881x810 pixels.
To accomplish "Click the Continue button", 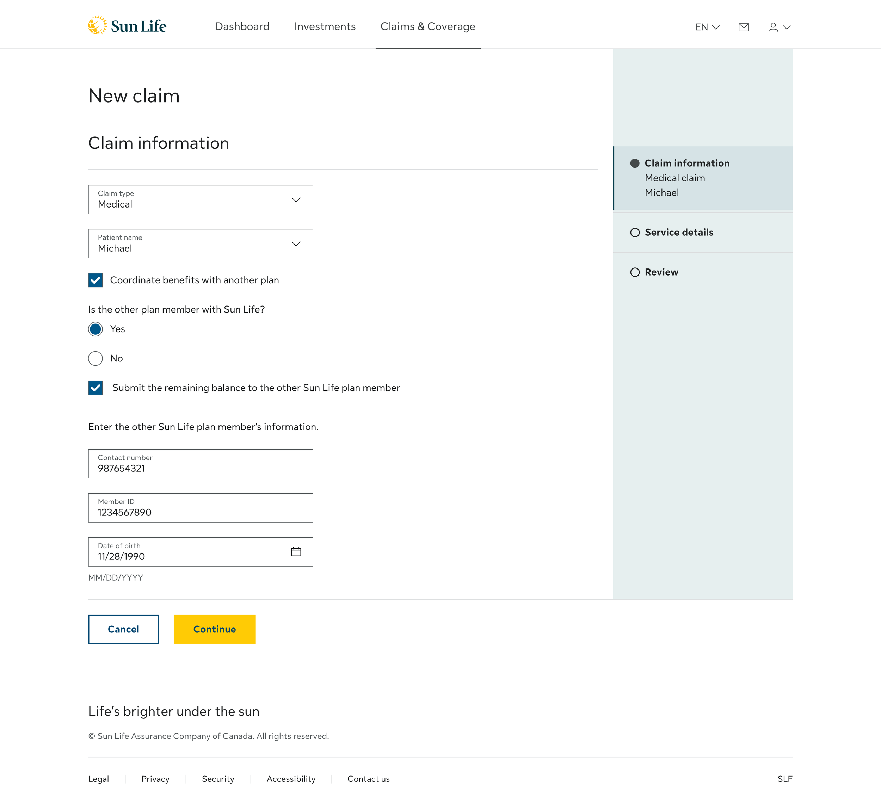I will (x=214, y=629).
